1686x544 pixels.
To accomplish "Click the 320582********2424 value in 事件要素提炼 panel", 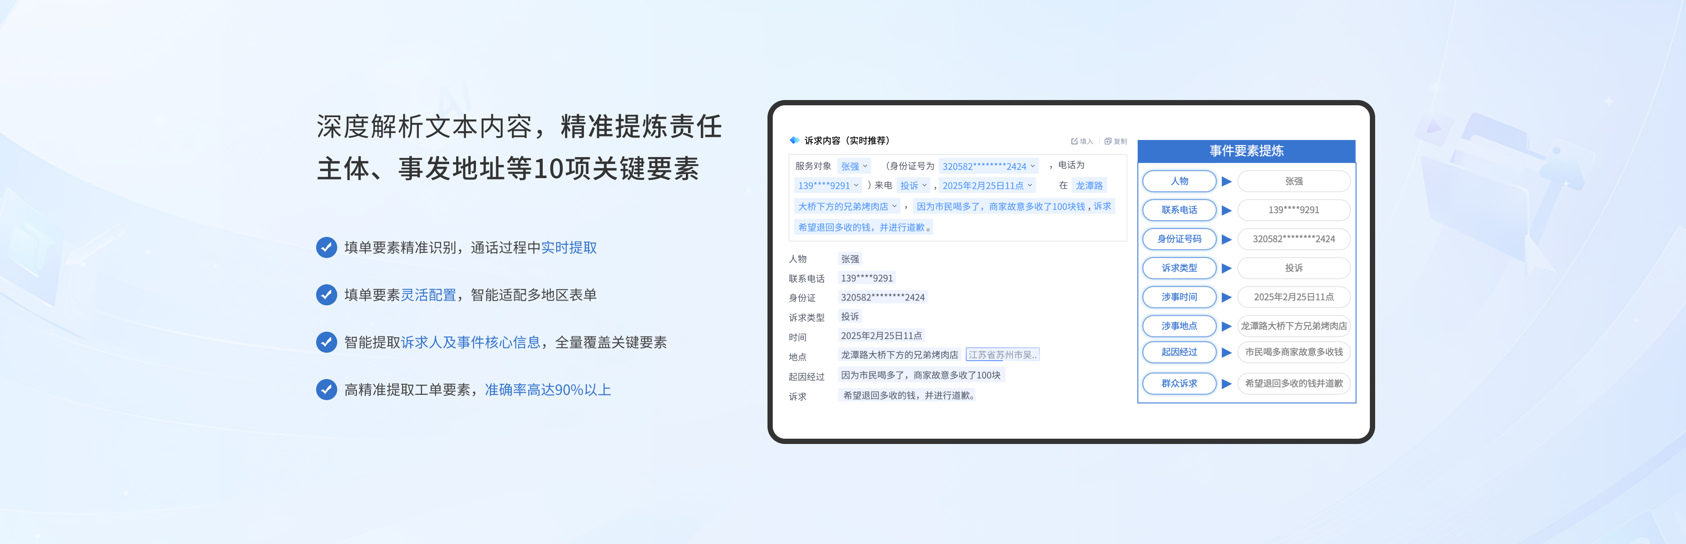I will coord(1294,239).
